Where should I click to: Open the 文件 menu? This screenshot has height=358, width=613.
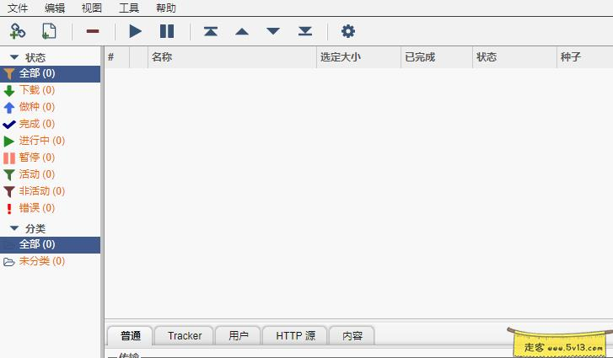point(18,8)
